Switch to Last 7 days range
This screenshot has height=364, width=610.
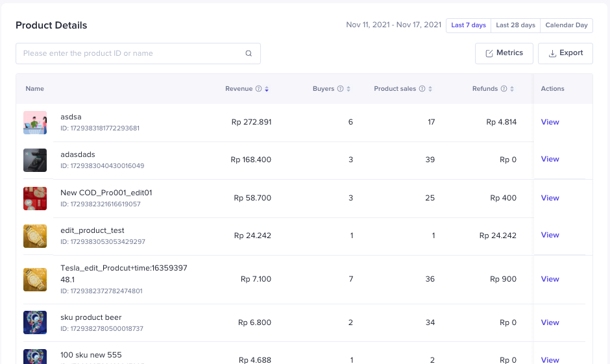(468, 25)
